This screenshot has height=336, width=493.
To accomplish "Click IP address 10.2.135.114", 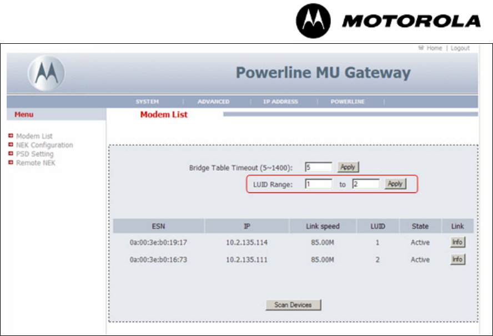I will click(x=247, y=242).
